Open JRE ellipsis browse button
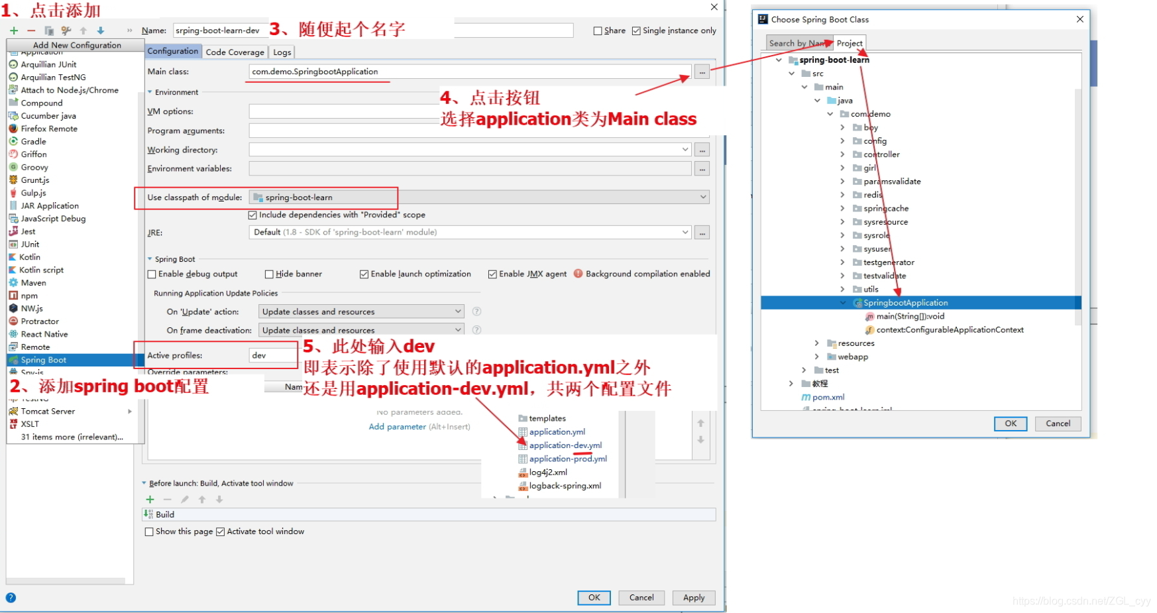 pos(702,233)
